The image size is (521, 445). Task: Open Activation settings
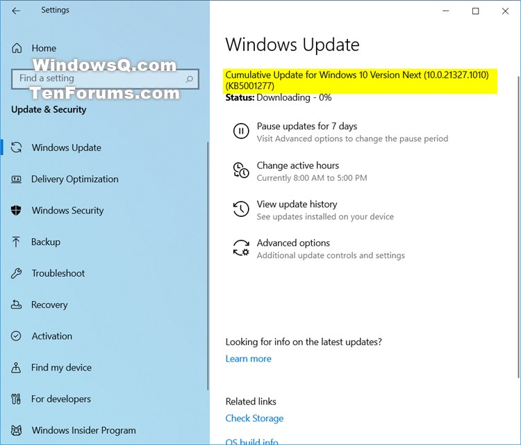click(x=52, y=337)
